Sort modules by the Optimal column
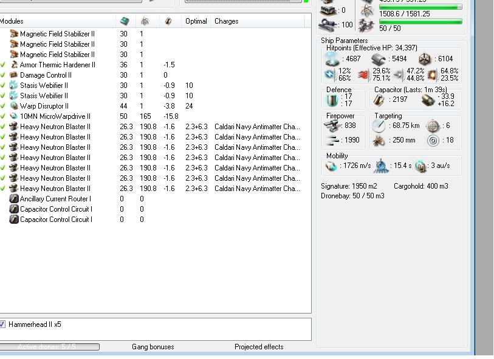The image size is (494, 359). pos(196,21)
